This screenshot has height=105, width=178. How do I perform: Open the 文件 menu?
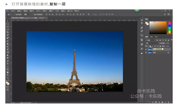click(12, 11)
